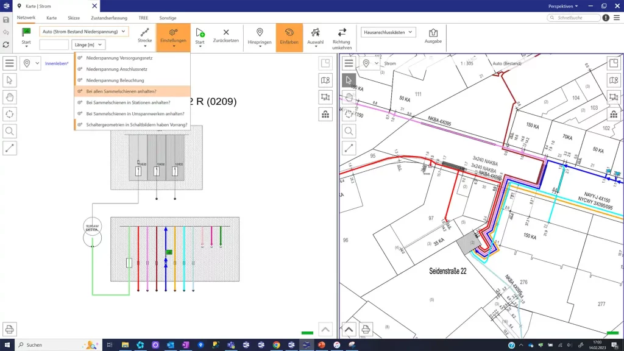
Task: Click the Ausgabe export icon
Action: coord(433,32)
